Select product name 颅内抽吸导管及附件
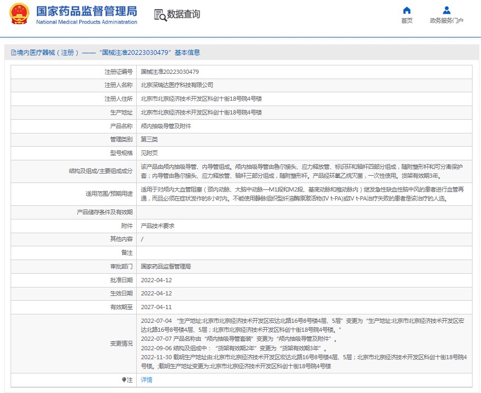 pyautogui.click(x=166, y=126)
